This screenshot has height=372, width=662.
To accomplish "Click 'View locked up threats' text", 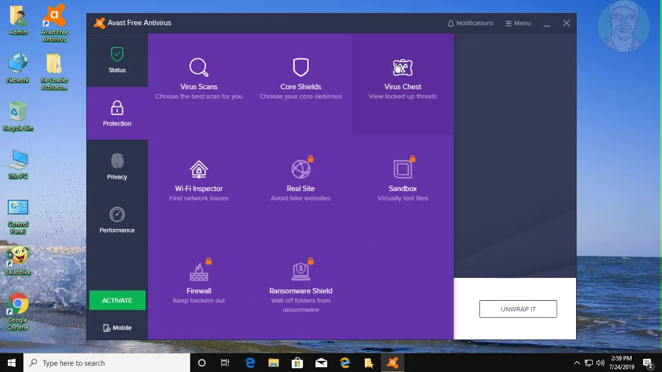I will (x=402, y=96).
